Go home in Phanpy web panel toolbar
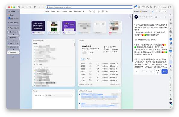 (165, 11)
